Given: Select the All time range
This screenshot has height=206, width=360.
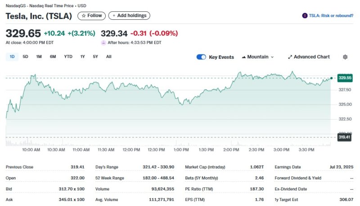Looking at the screenshot, I should tap(109, 57).
